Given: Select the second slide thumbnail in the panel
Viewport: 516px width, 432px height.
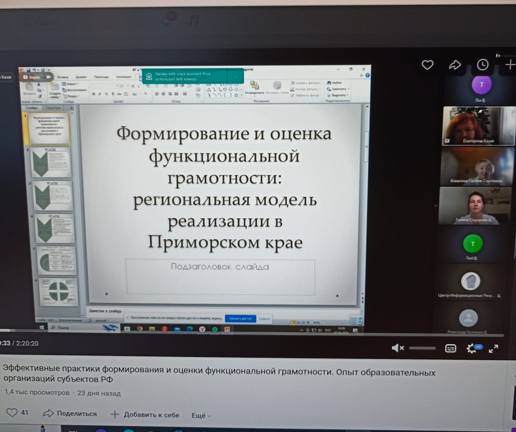Looking at the screenshot, I should pos(51,162).
